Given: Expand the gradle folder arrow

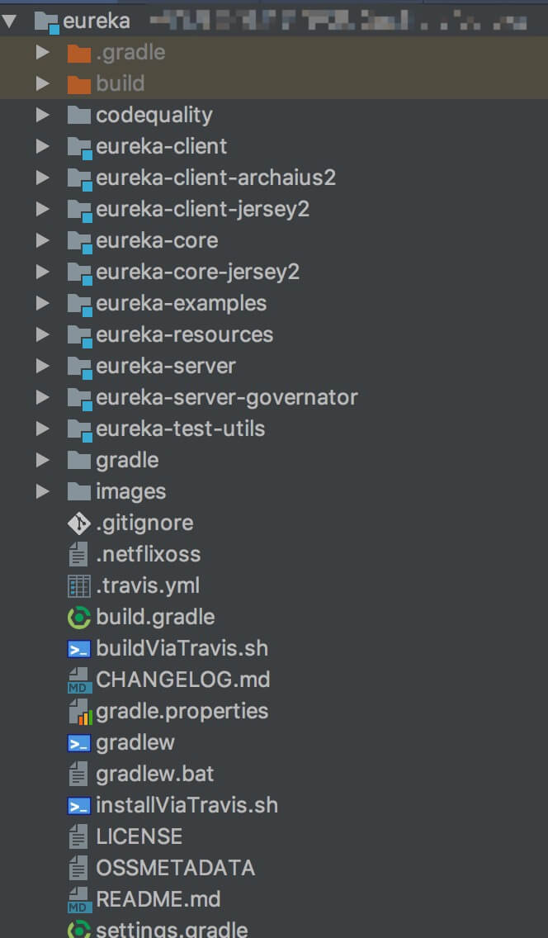Looking at the screenshot, I should [x=42, y=460].
